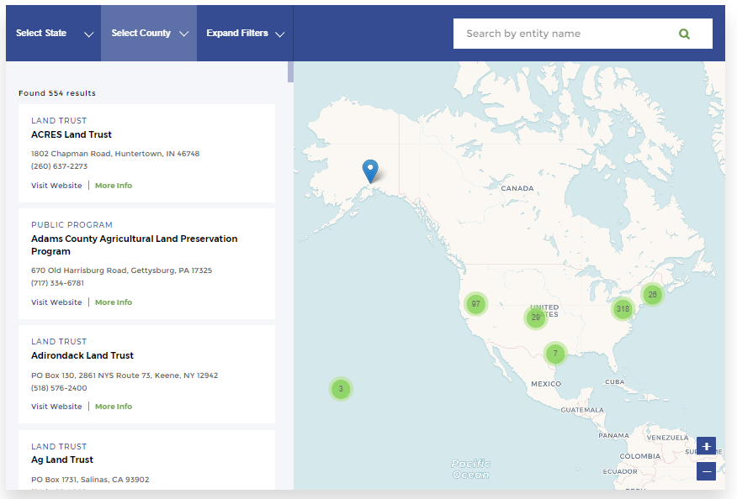Open the cluster marker showing 318
This screenshot has width=737, height=499.
click(623, 309)
